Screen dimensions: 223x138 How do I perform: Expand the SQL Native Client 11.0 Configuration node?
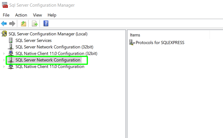[4, 67]
